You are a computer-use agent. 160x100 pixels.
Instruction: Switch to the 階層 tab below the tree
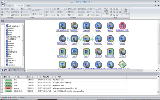click(4, 70)
